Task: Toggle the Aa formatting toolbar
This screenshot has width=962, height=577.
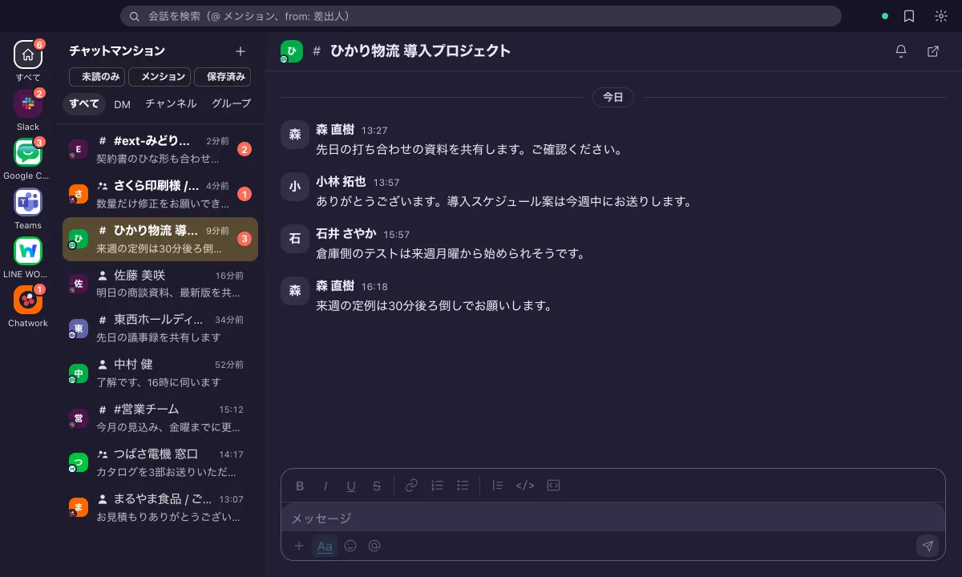Action: pos(325,546)
